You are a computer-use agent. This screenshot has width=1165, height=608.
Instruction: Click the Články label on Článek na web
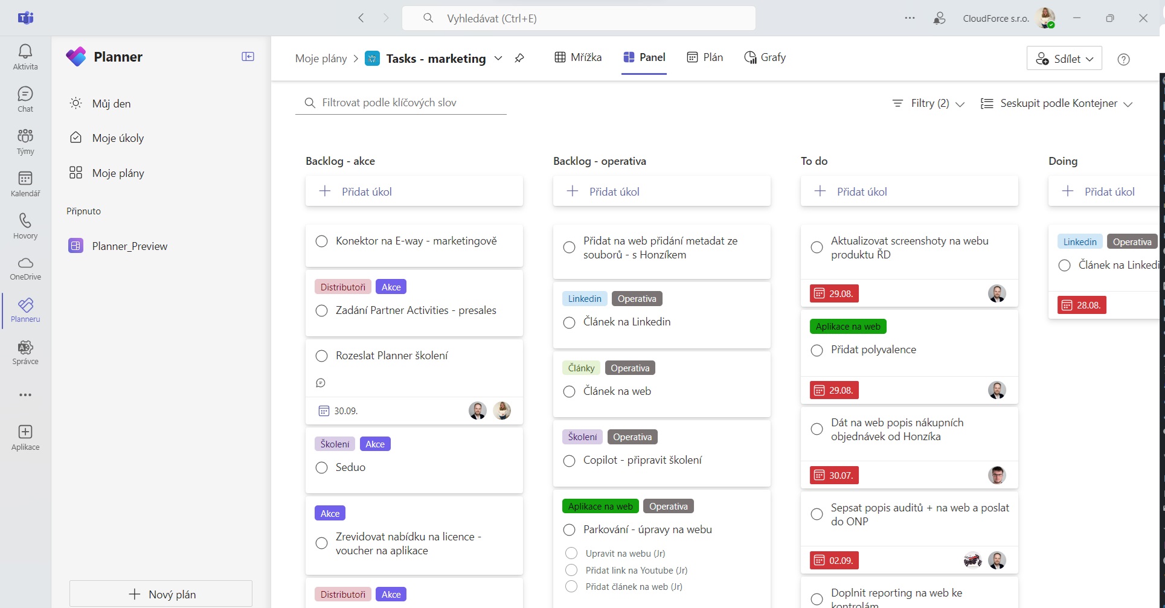[x=582, y=368]
